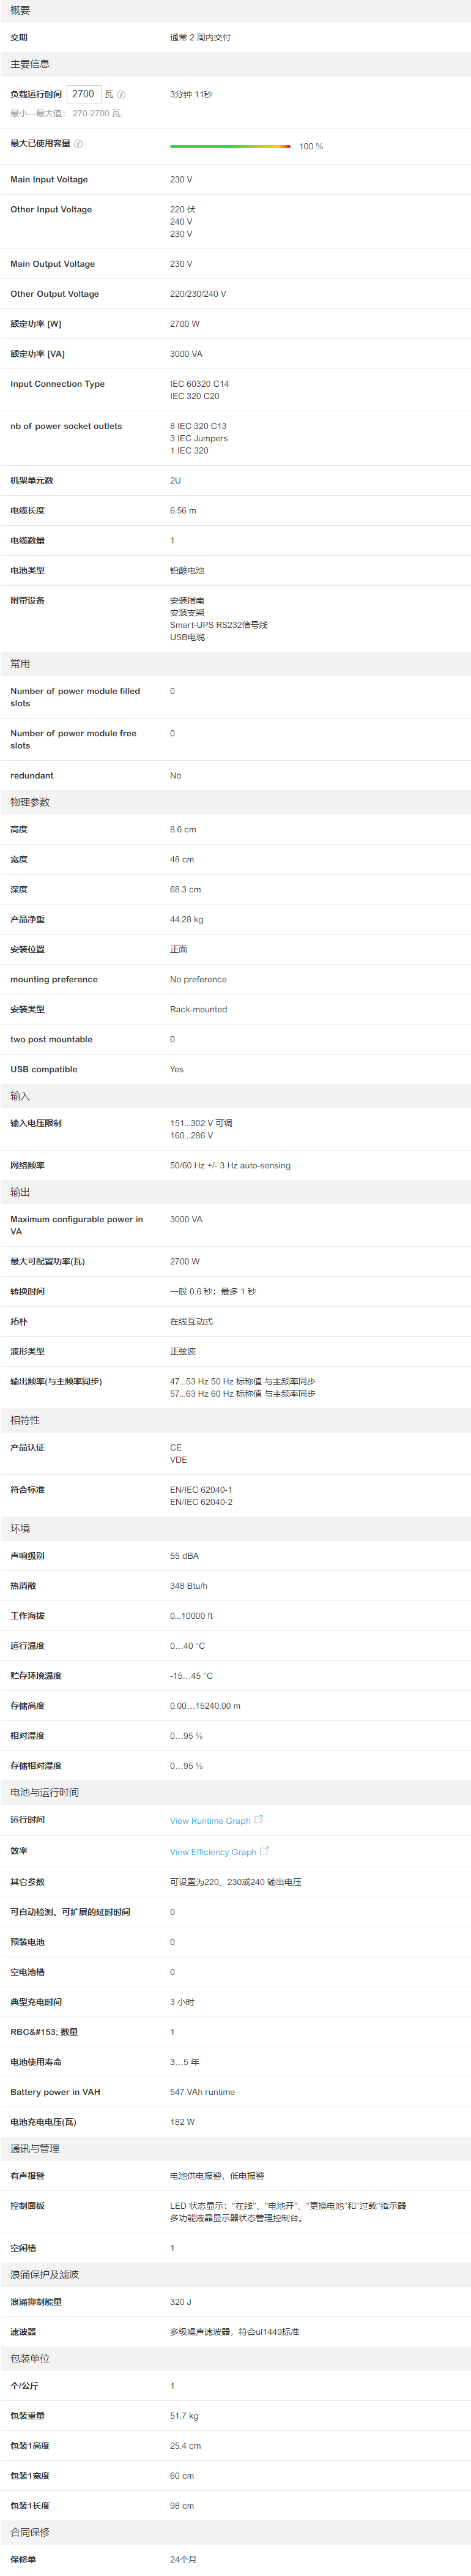The height and width of the screenshot is (2576, 471).
Task: Collapse the 物理参数 section header
Action: tap(30, 802)
